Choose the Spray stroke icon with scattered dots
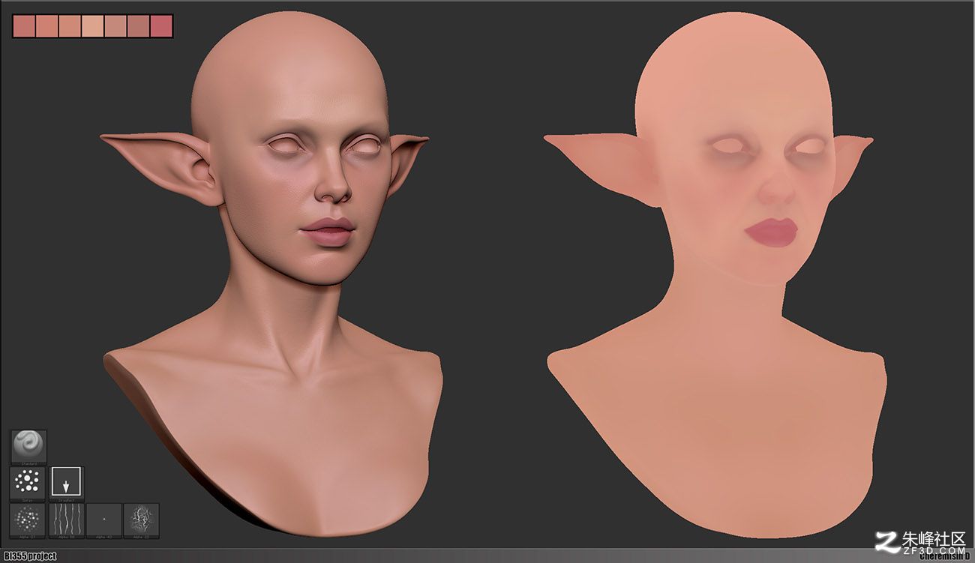 tap(28, 484)
